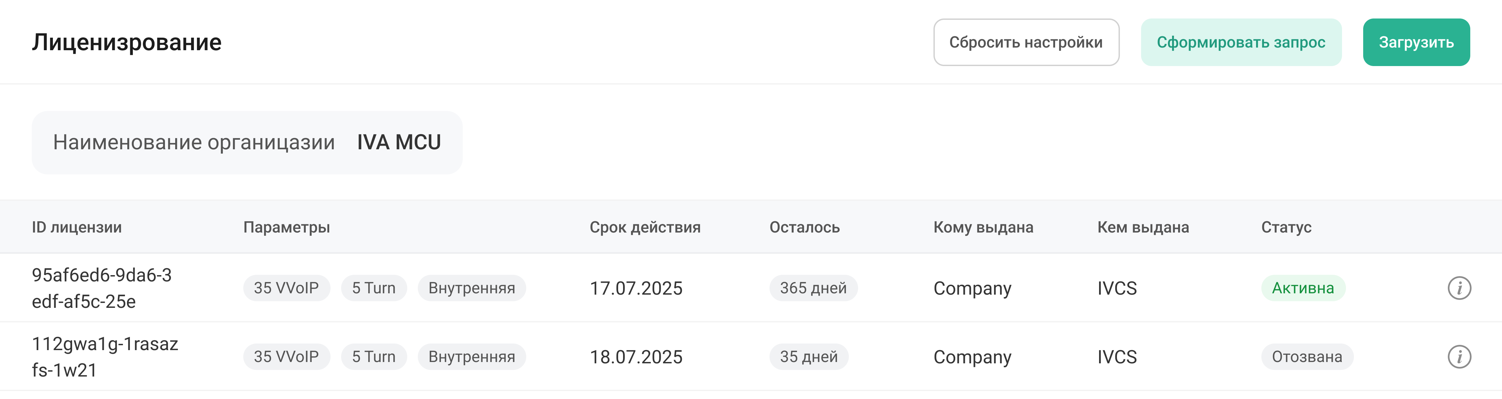
Task: Open info for the revoked license row
Action: [1459, 356]
